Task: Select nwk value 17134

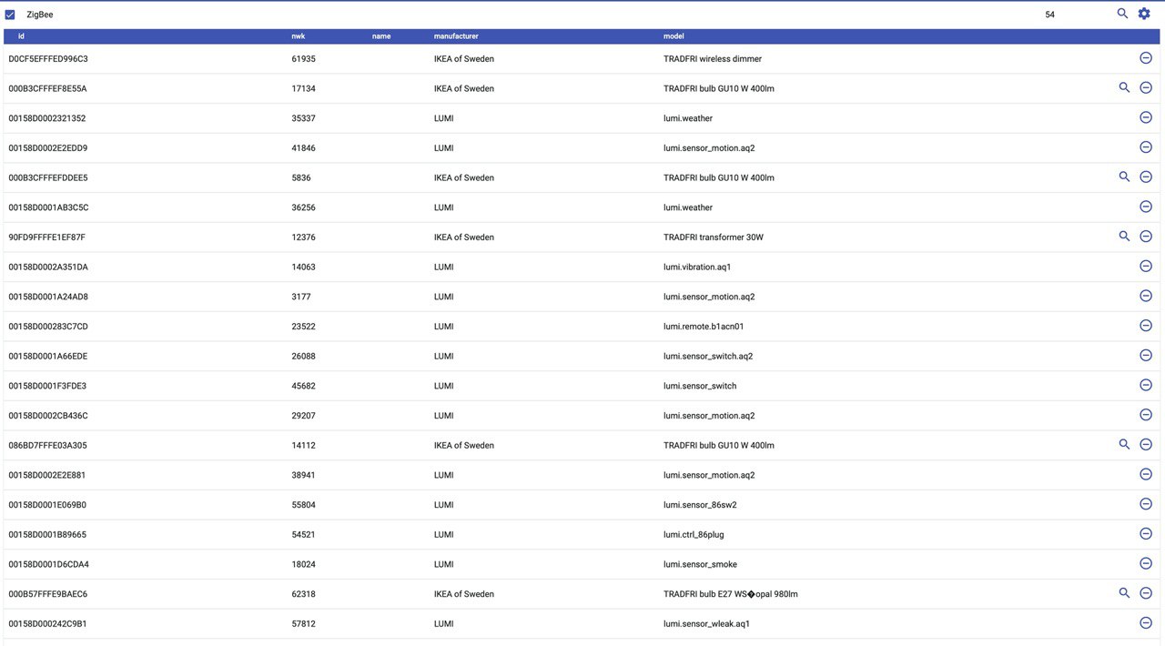Action: [303, 88]
